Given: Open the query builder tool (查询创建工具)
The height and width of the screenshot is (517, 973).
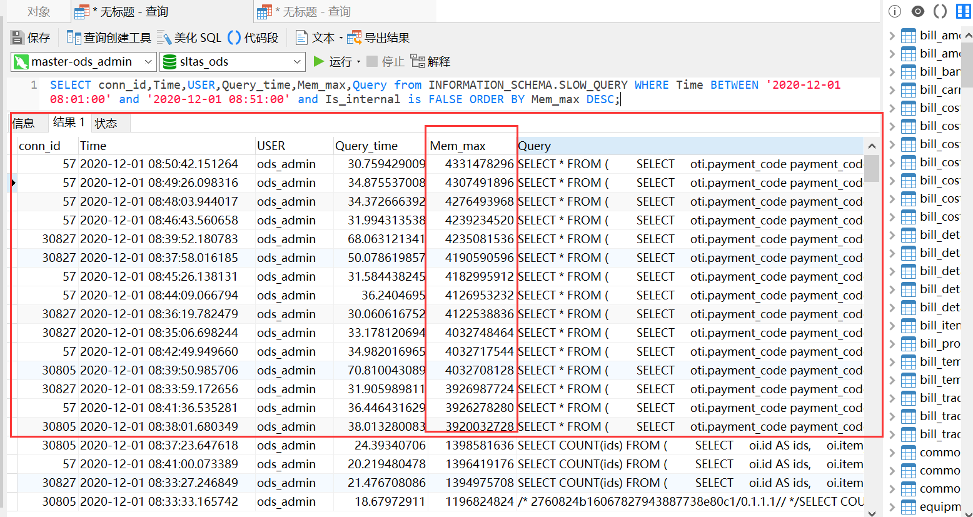Looking at the screenshot, I should (x=74, y=38).
